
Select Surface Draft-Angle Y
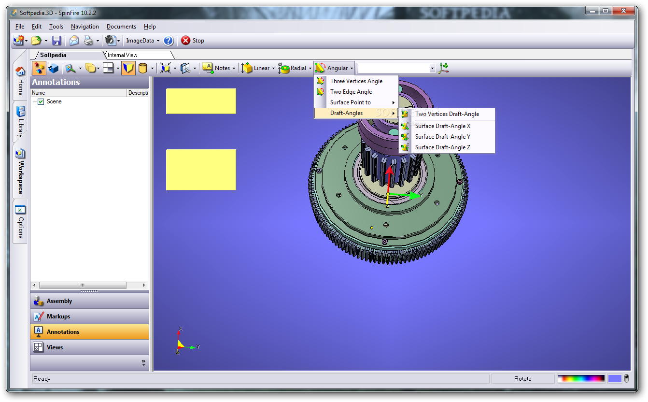click(447, 137)
